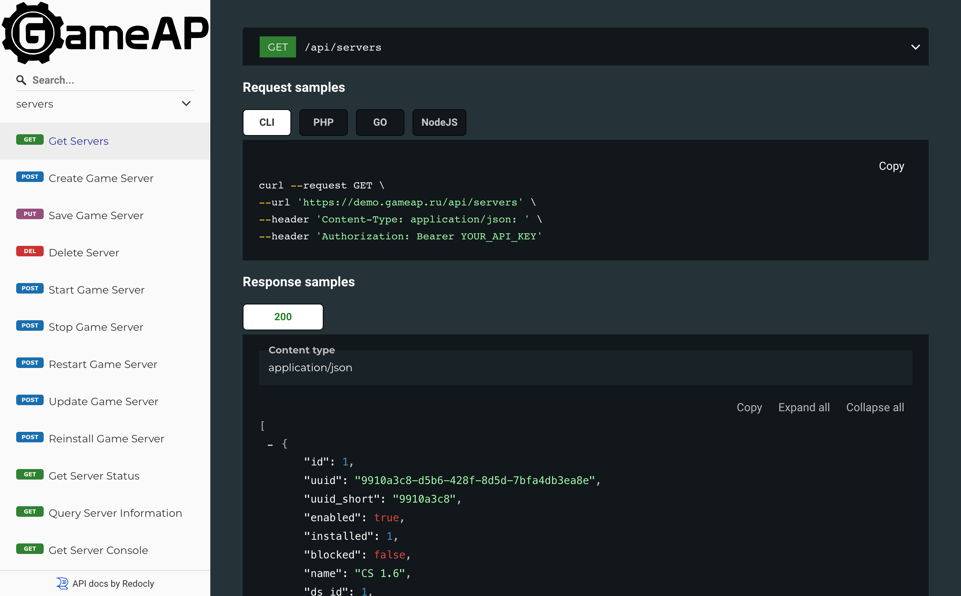The image size is (961, 596).
Task: Click the Redocly icon at sidebar bottom
Action: [62, 583]
